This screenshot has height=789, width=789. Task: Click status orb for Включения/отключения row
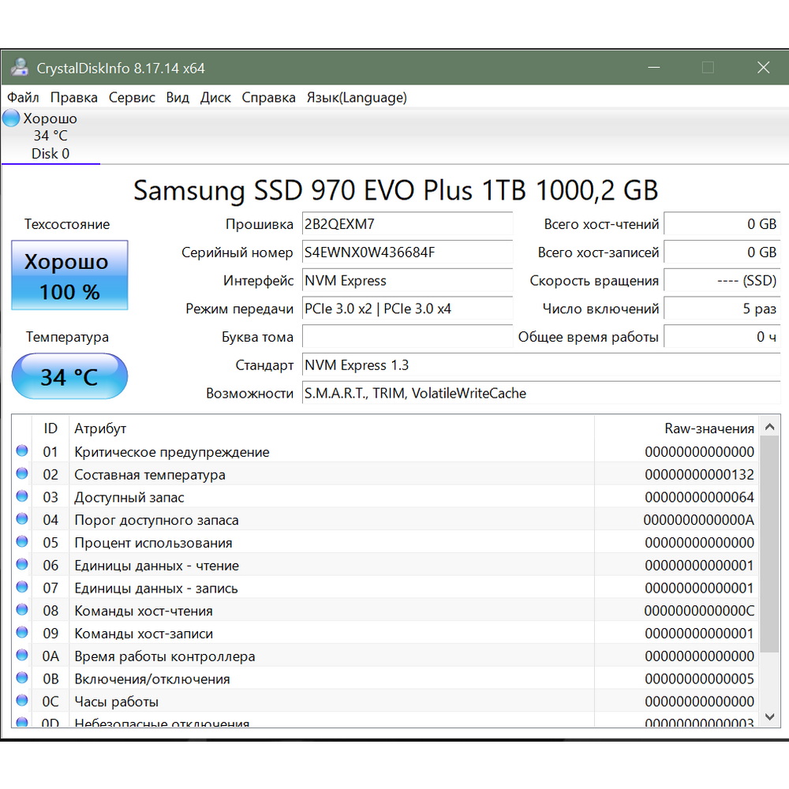(x=22, y=679)
